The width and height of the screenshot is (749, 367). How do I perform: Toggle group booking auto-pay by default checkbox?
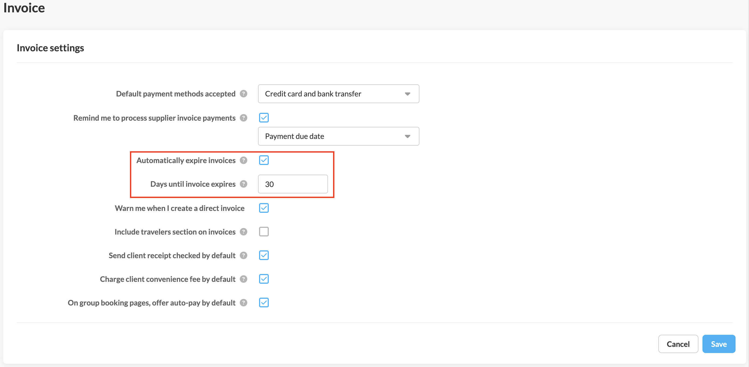pyautogui.click(x=264, y=303)
